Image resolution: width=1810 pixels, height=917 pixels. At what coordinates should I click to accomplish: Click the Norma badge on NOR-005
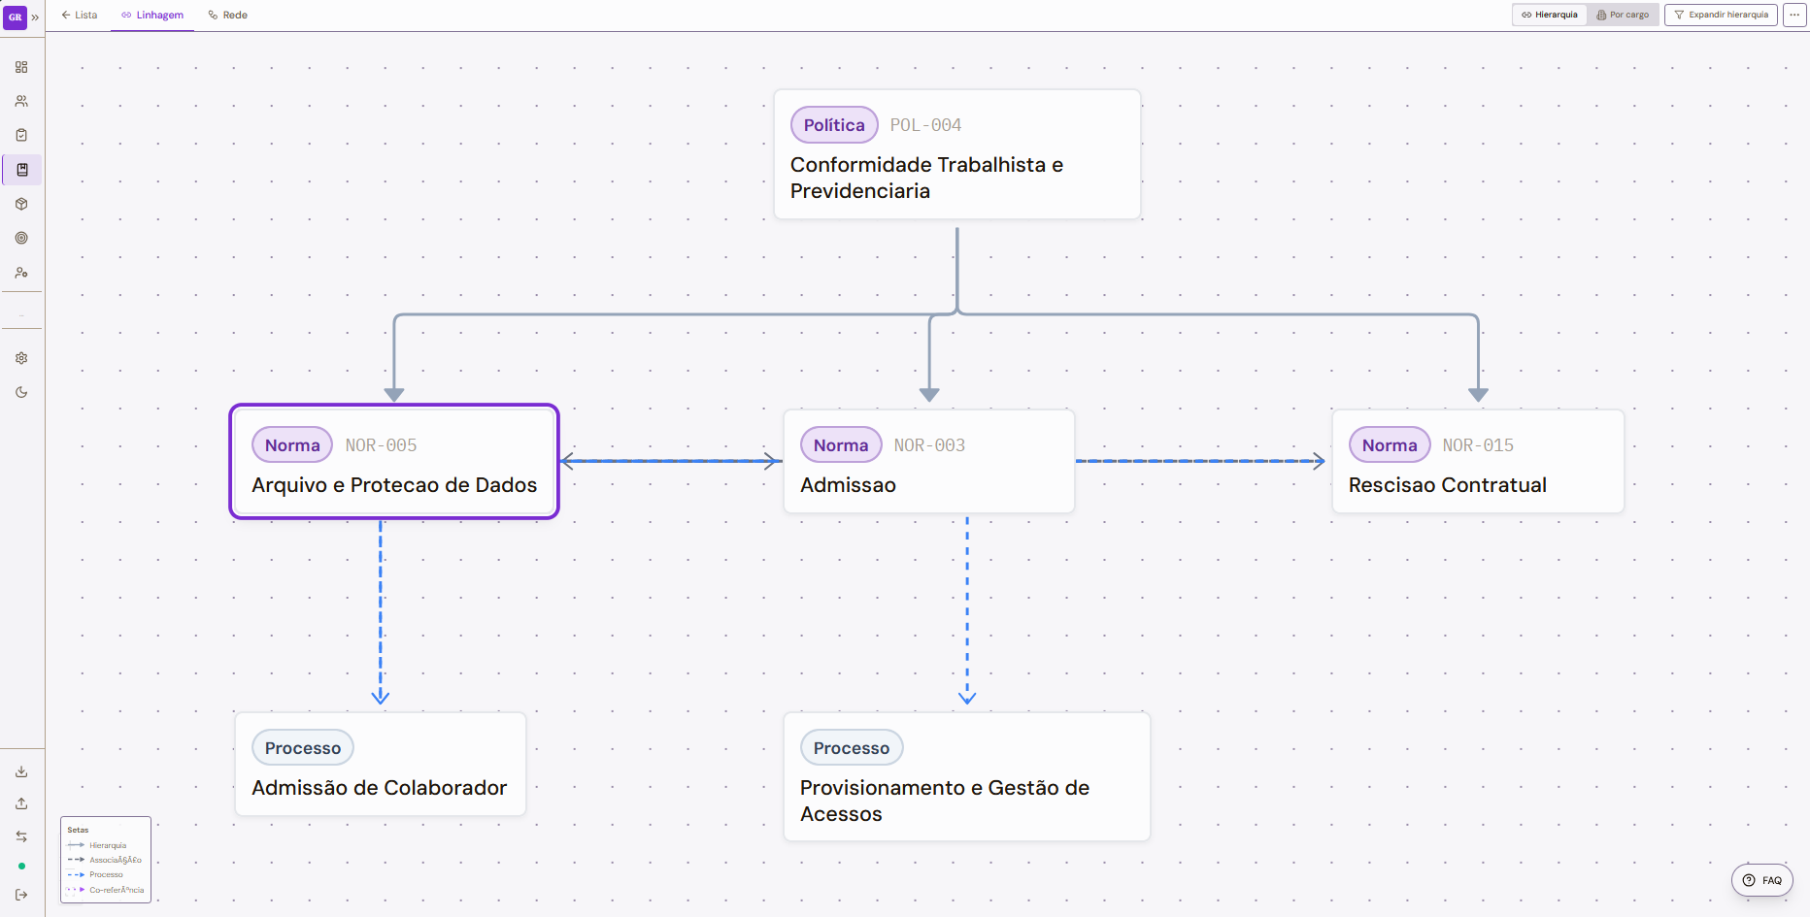point(292,445)
